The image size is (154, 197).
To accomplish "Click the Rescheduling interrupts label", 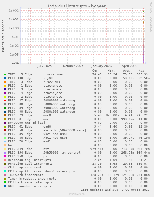I will coord(29,160).
